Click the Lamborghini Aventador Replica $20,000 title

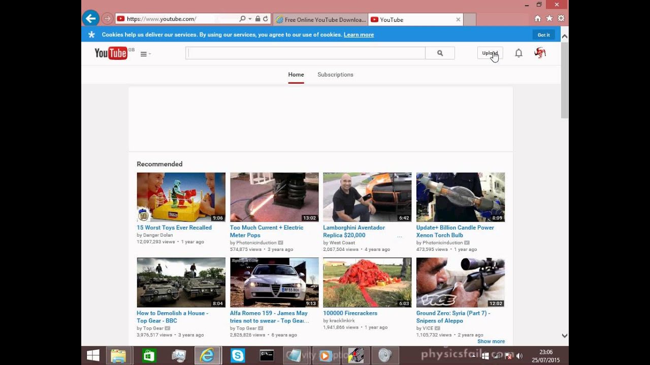tap(354, 231)
